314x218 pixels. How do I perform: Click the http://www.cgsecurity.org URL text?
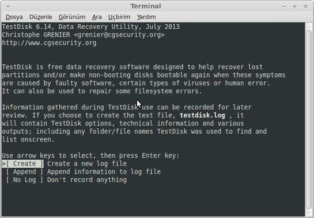click(x=49, y=43)
